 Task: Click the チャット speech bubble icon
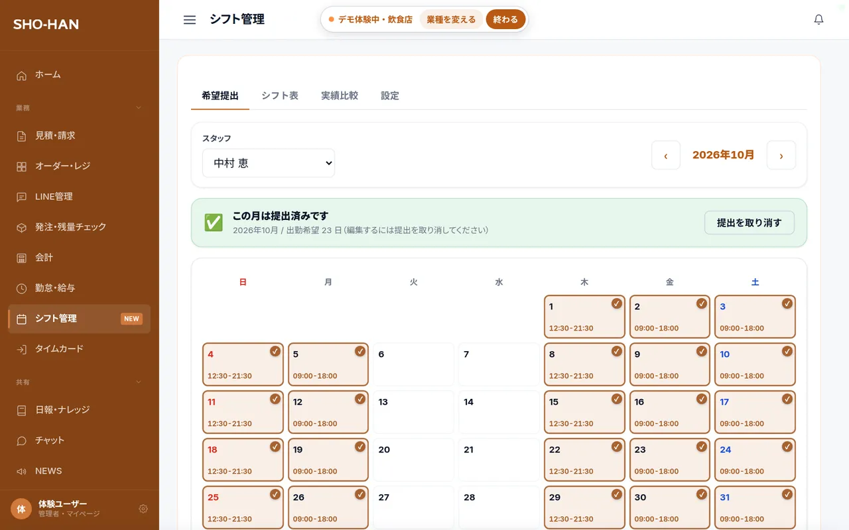pos(22,441)
